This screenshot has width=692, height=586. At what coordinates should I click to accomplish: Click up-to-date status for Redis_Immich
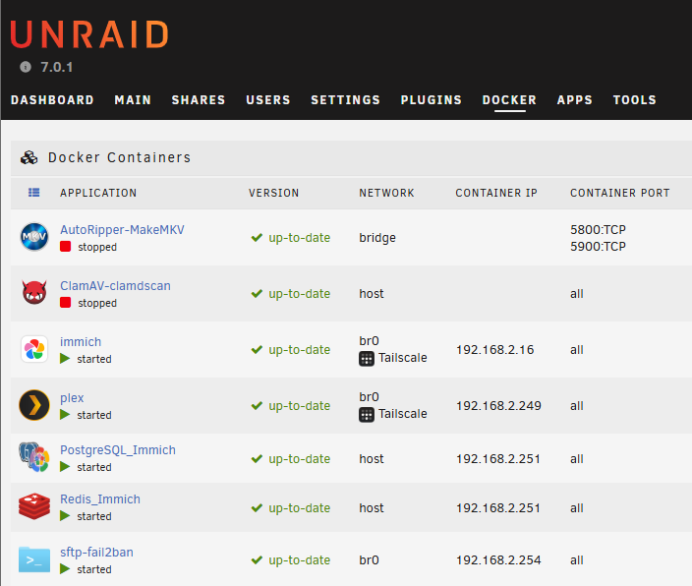click(x=290, y=508)
